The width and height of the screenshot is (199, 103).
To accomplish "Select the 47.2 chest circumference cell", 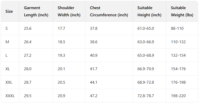I will [94, 96].
